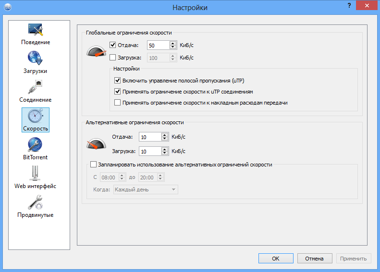Open the Соединение cable icon section
Screen dimensions: 380x272
coord(36,87)
